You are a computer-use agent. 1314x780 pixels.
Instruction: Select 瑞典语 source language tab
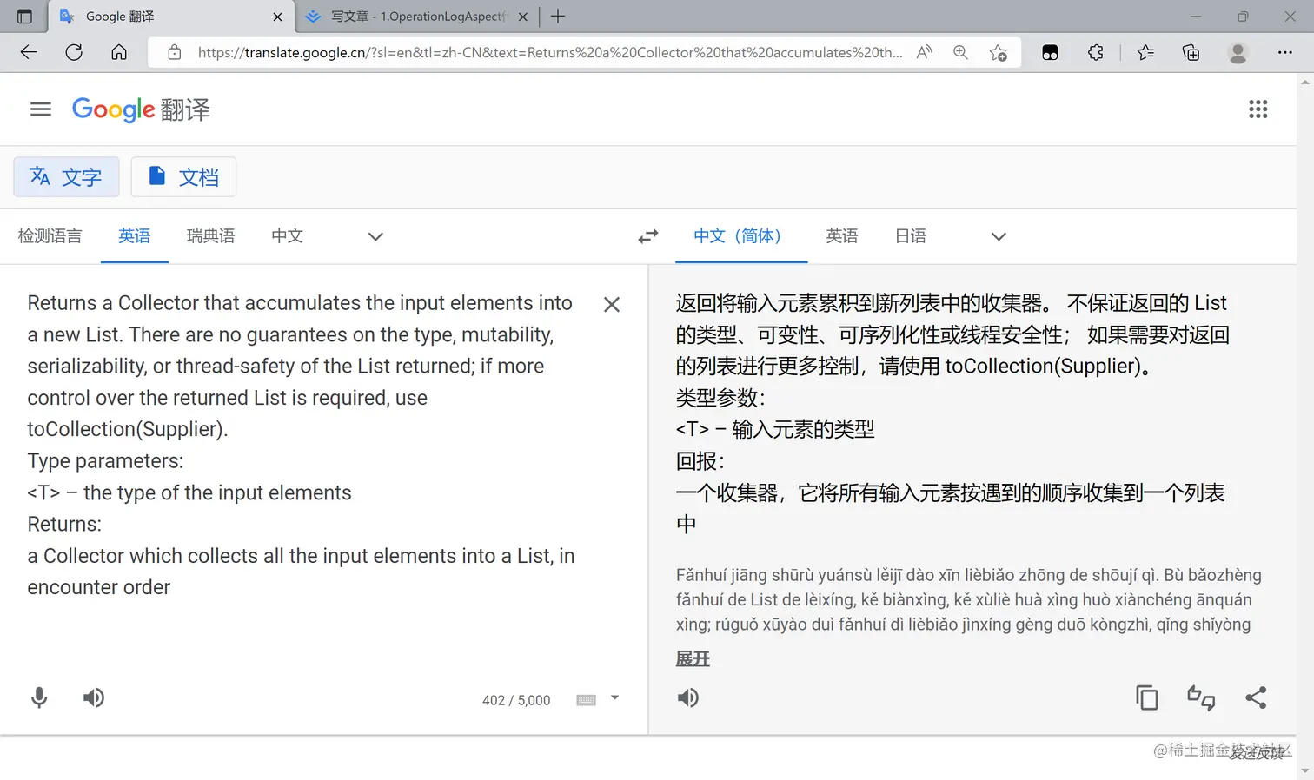[210, 236]
